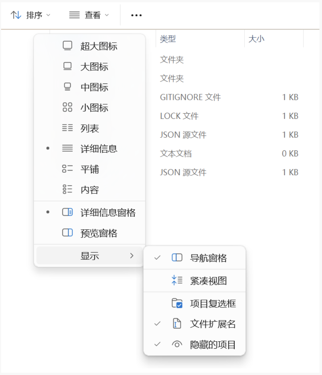
Task: Expand the 显示 (show) submenu
Action: pos(90,255)
